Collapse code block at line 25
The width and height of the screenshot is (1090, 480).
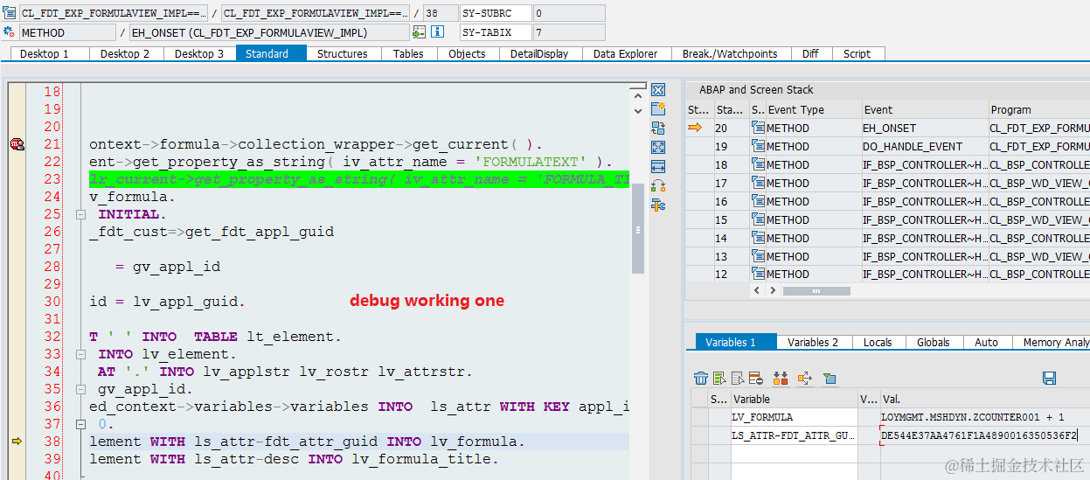pos(80,214)
